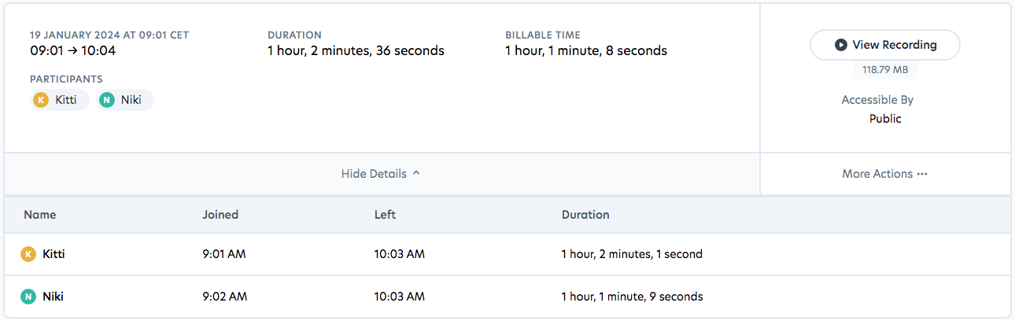This screenshot has width=1015, height=321.
Task: Click the Duration column header
Action: click(x=585, y=214)
